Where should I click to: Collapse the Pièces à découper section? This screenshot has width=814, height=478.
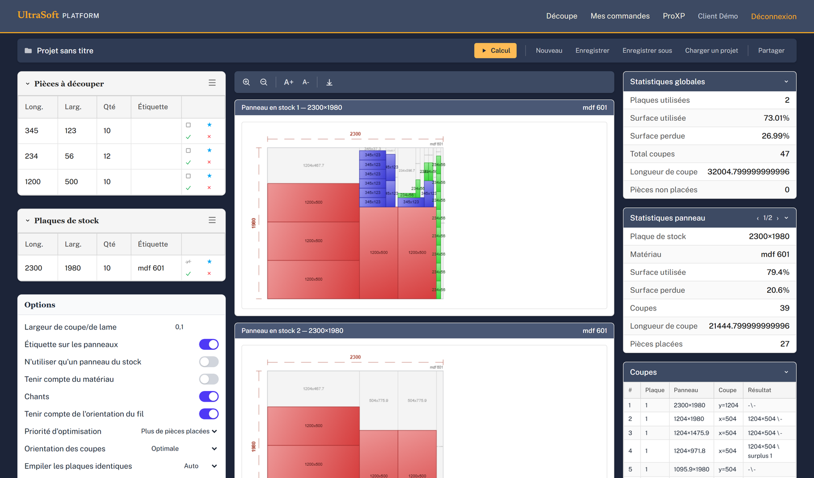click(x=27, y=84)
